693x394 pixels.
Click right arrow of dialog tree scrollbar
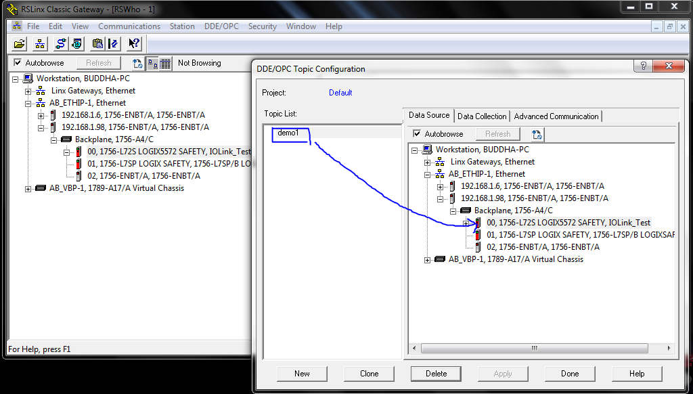669,349
